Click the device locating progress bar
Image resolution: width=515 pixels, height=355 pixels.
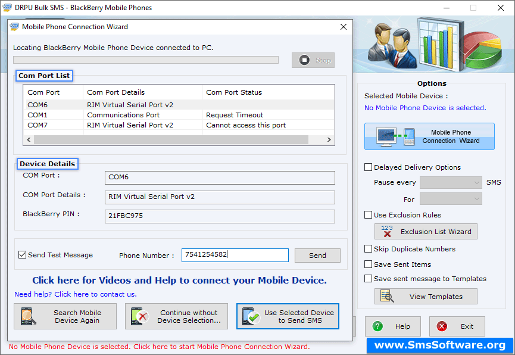click(x=146, y=60)
